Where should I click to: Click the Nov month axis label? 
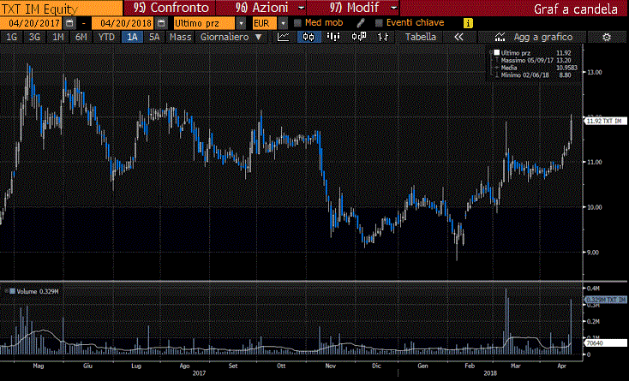[x=331, y=366]
